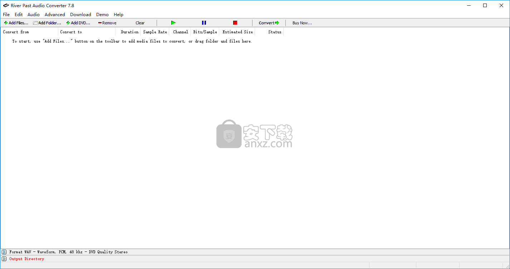510x269 pixels.
Task: Click the River Past app icon in title bar
Action: 6,5
